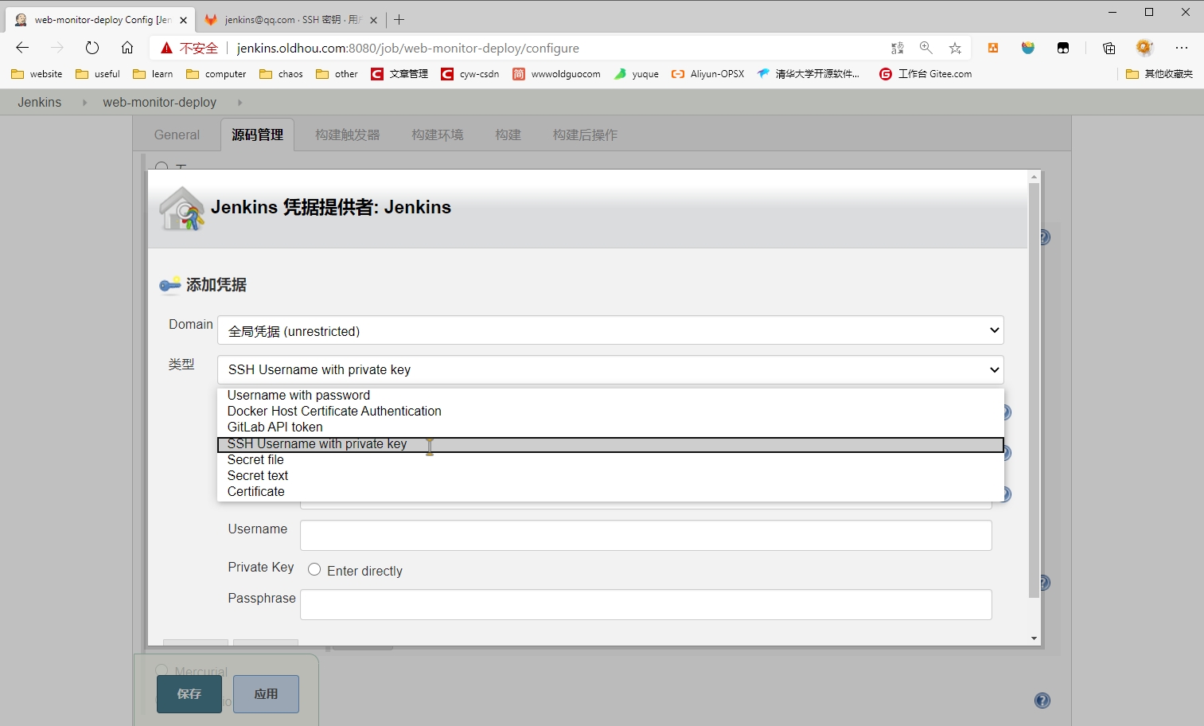
Task: Select the Enter directly radio button
Action: 314,569
